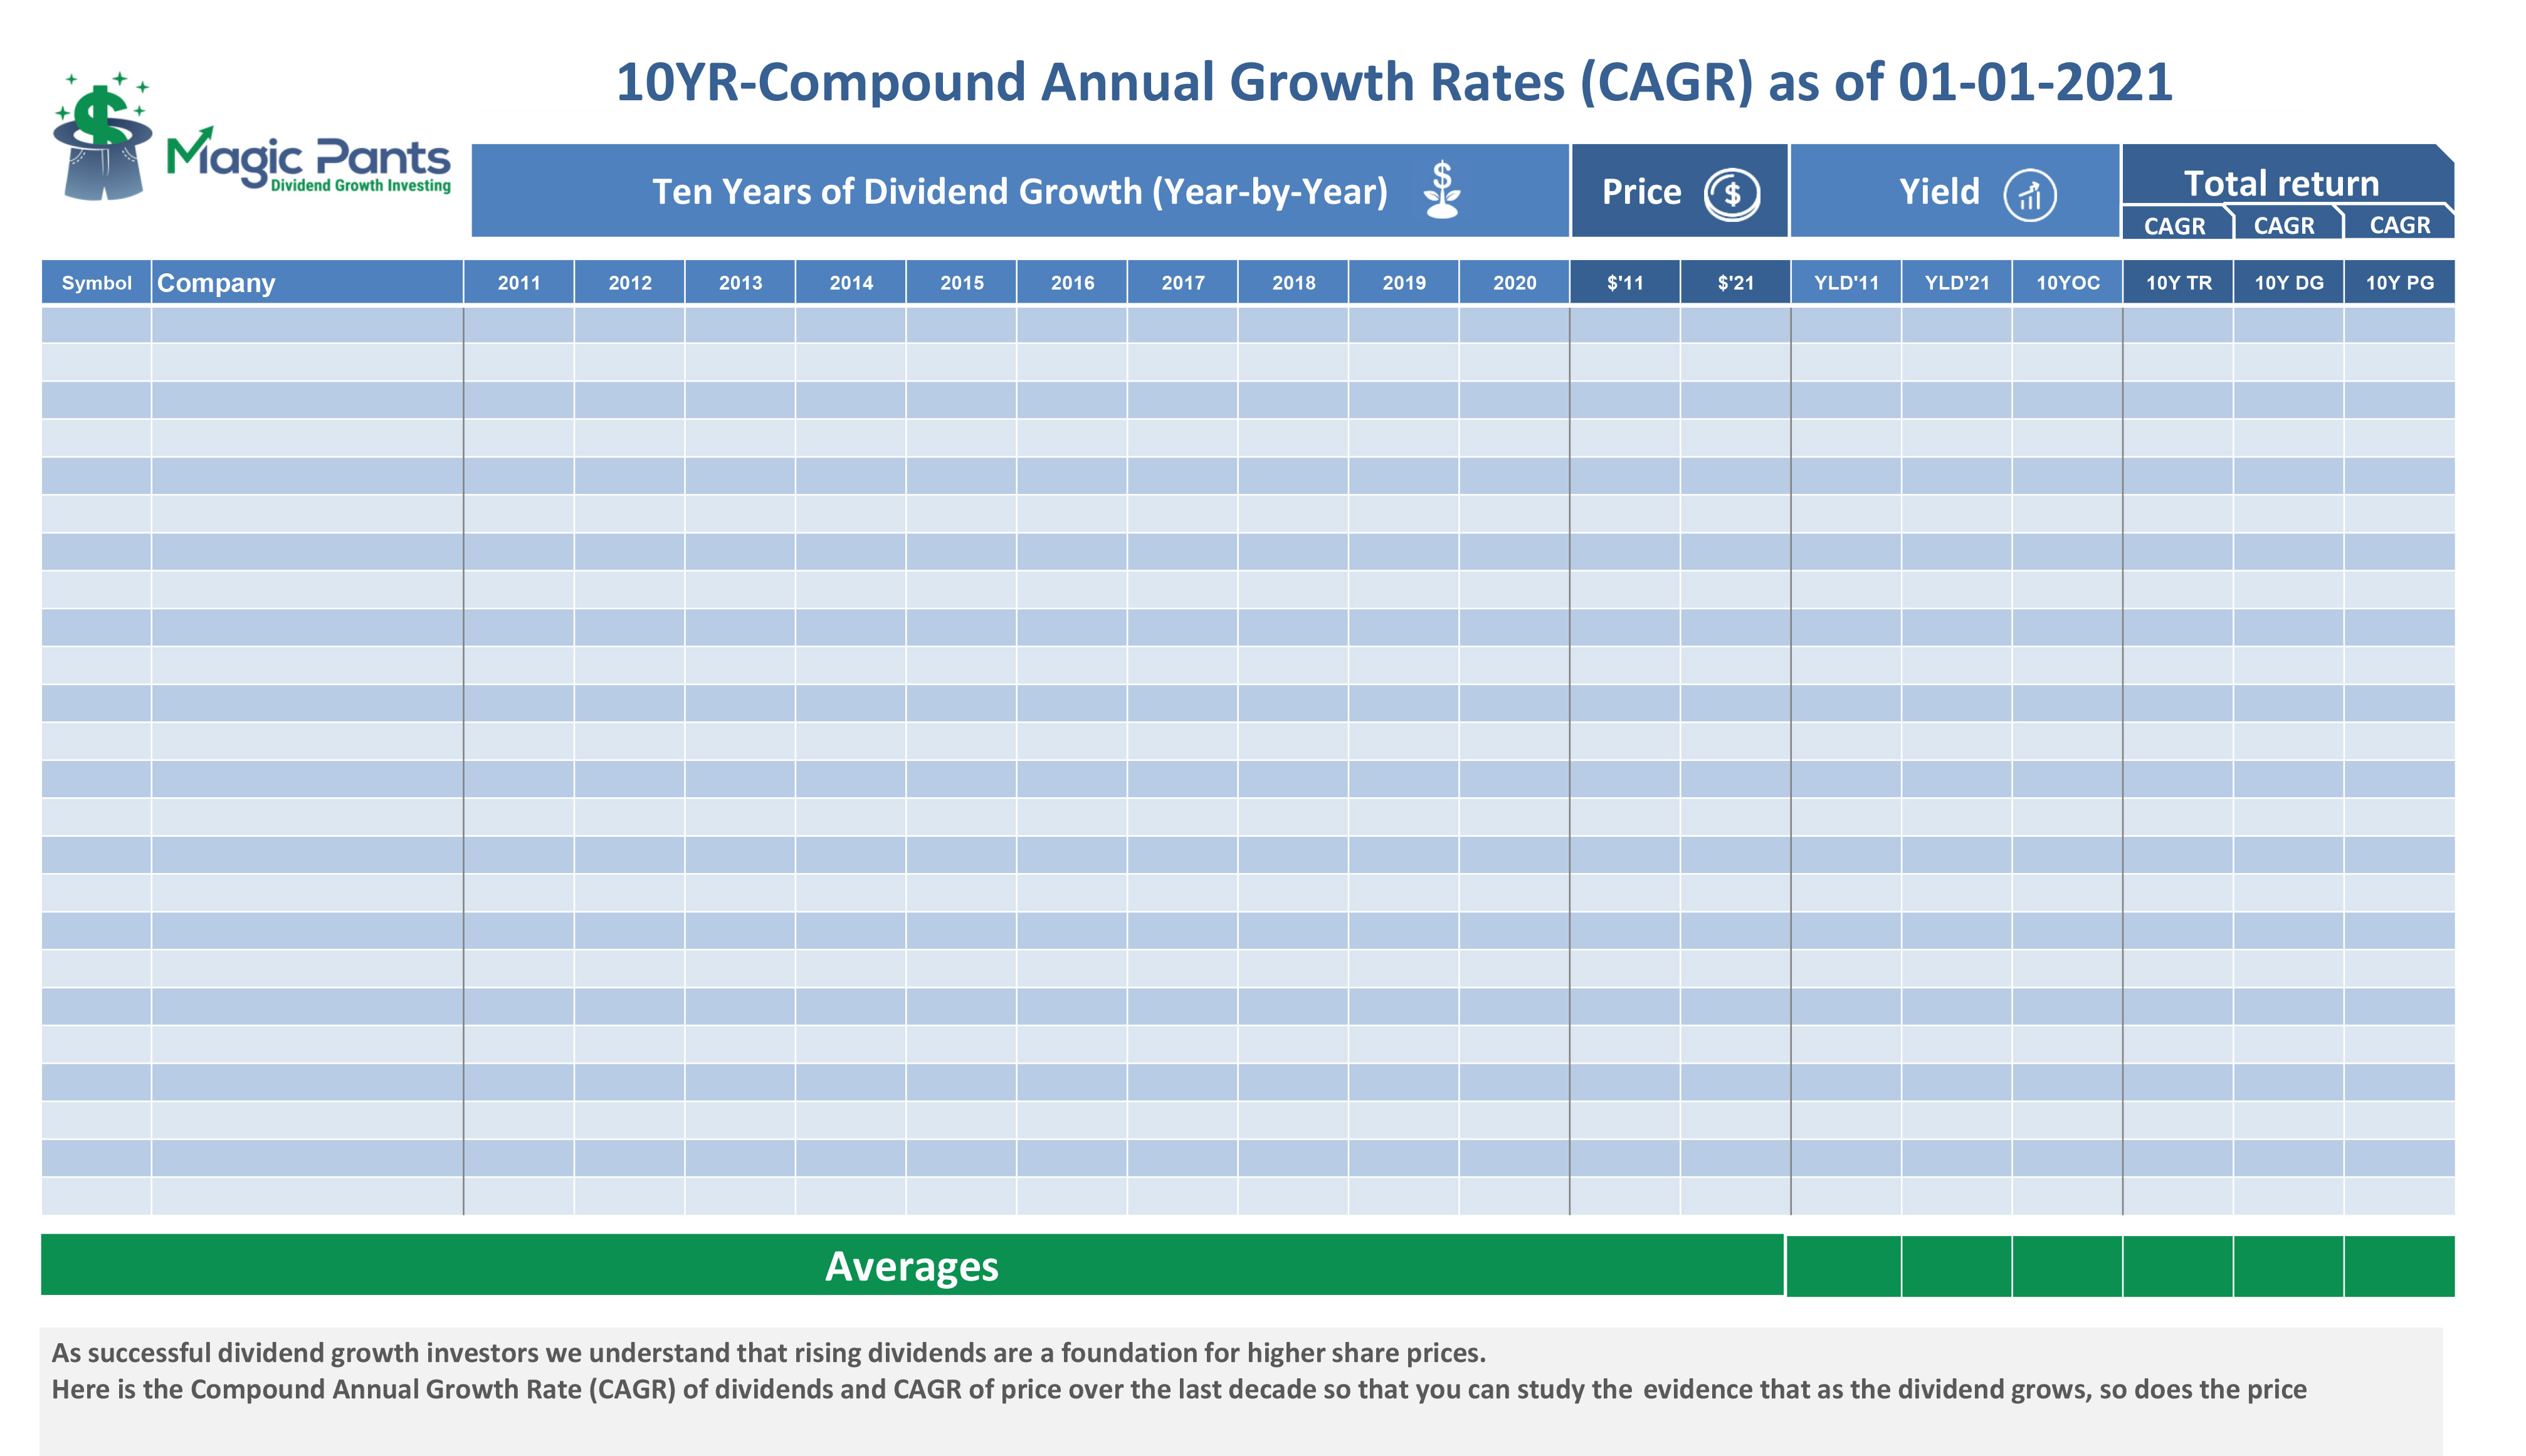Click the 2020 year column header
The width and height of the screenshot is (2526, 1456).
1514,283
